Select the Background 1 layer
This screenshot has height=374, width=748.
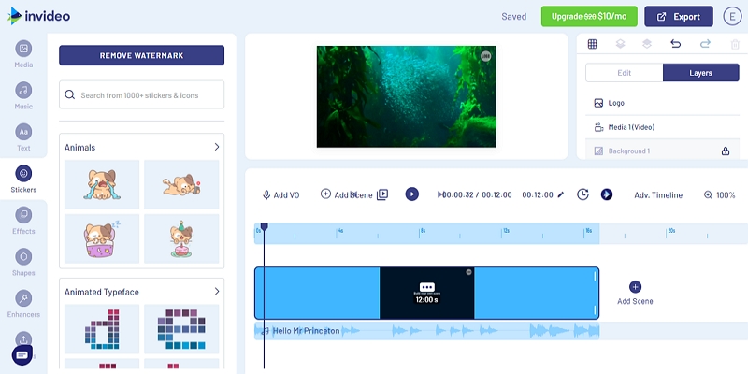click(x=662, y=151)
